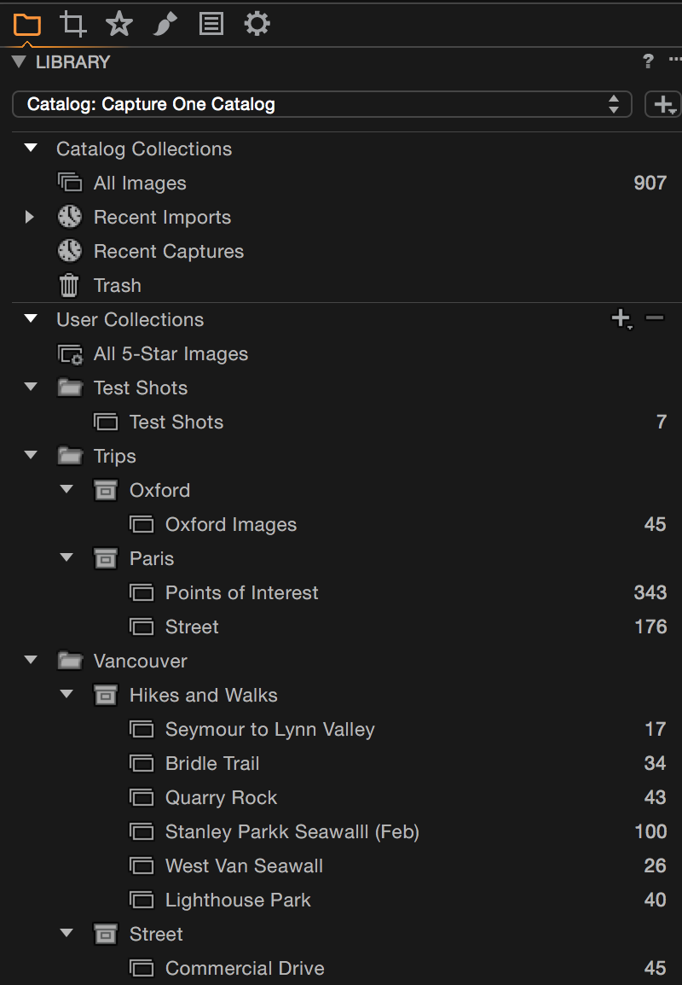Click the Trash bin icon
Screen dimensions: 682x985
point(69,285)
